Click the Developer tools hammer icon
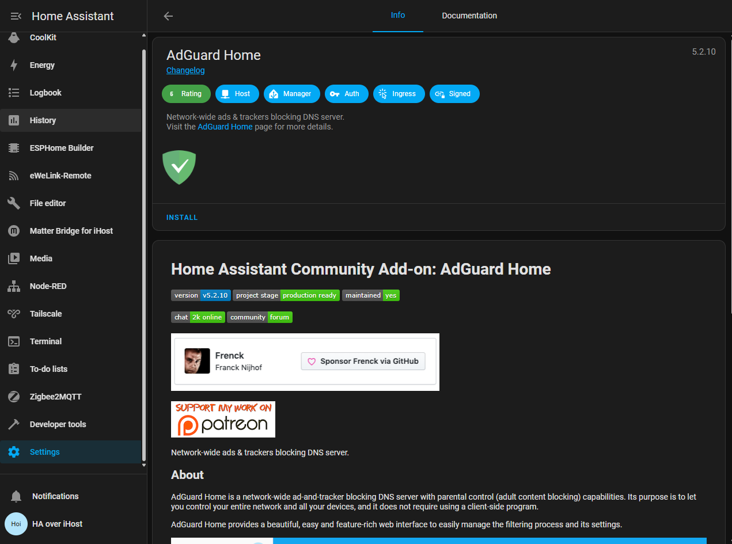The width and height of the screenshot is (732, 544). [14, 424]
